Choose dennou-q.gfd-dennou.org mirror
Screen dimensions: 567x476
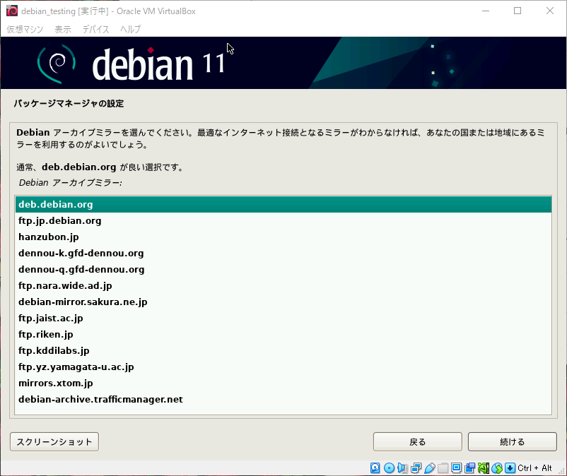click(x=283, y=269)
